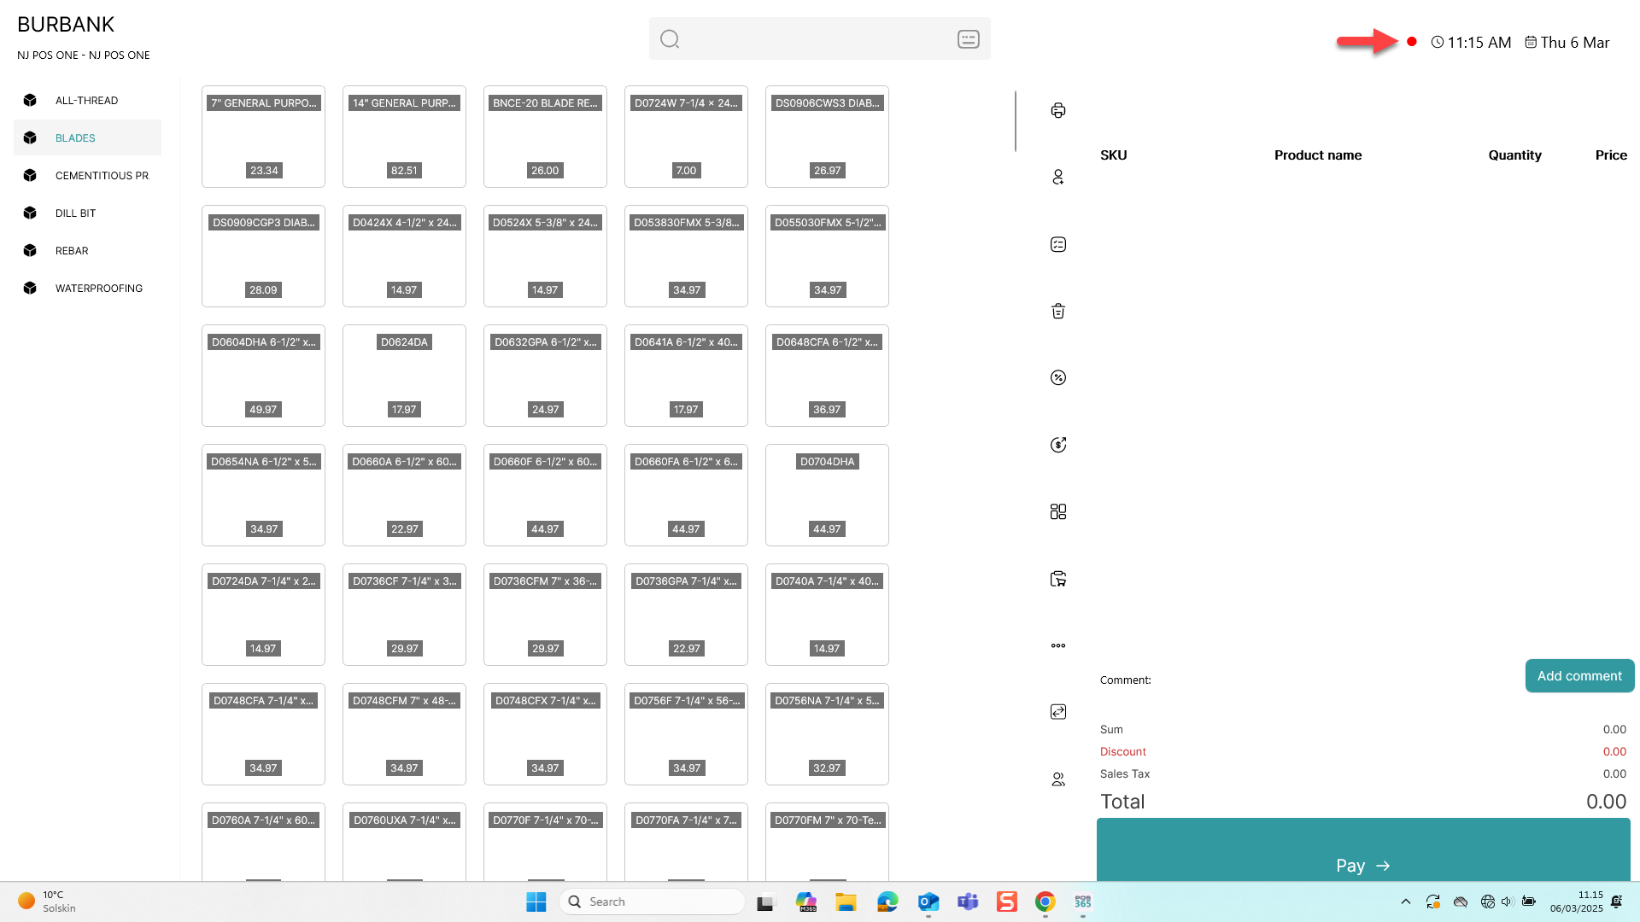Open Outlook from the taskbar
The width and height of the screenshot is (1640, 922).
coord(928,902)
